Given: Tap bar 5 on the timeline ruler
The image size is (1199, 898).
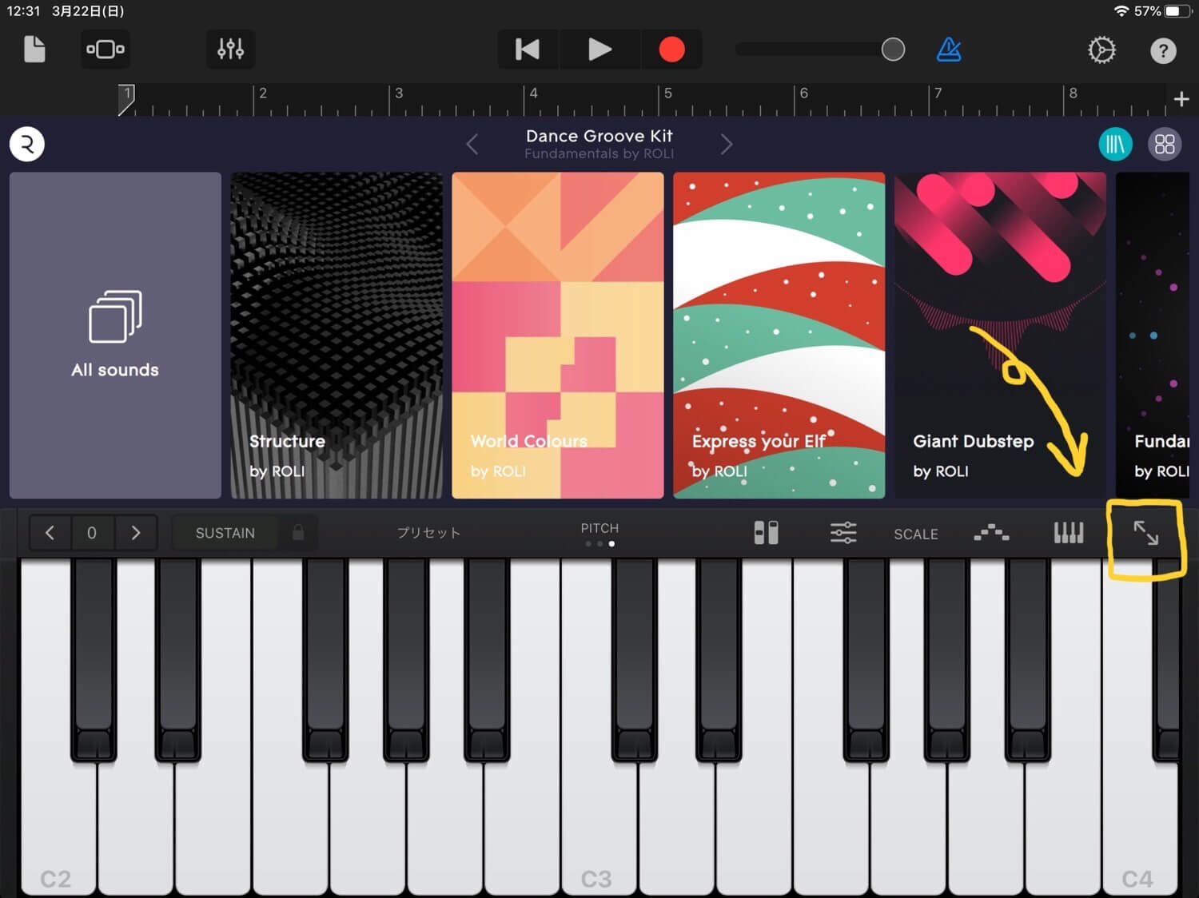Looking at the screenshot, I should tap(668, 93).
